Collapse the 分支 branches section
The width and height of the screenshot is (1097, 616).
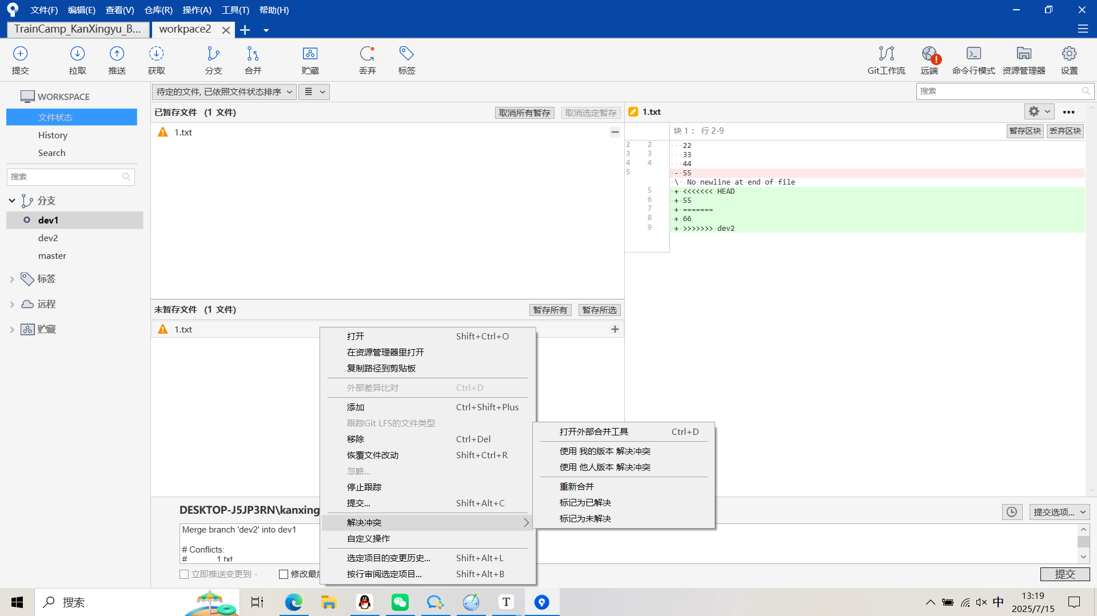[x=12, y=201]
